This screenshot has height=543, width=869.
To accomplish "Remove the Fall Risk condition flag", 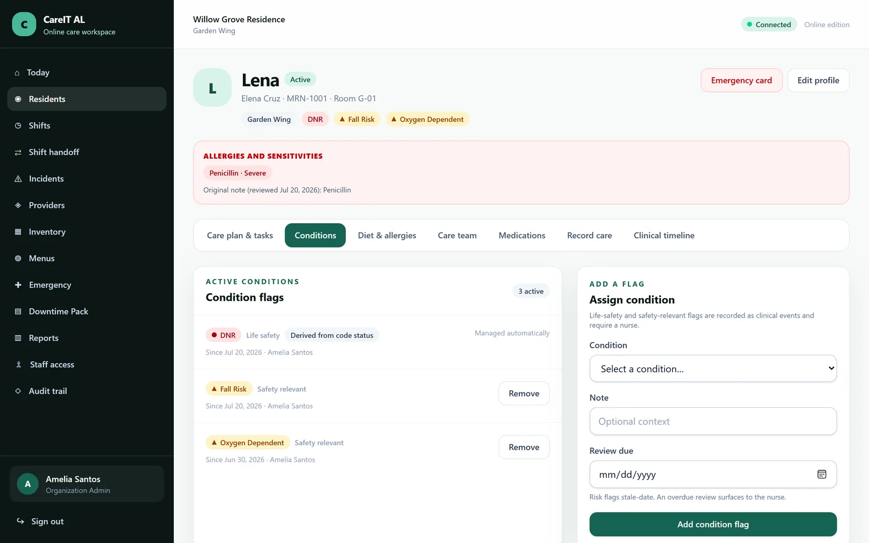I will [x=524, y=394].
